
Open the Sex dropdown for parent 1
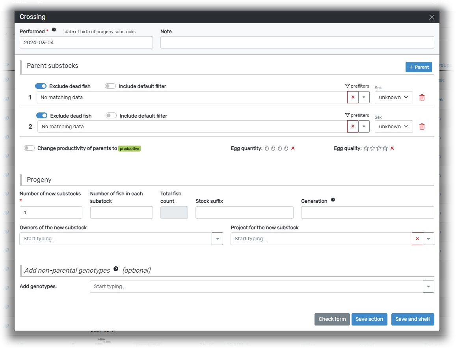click(393, 97)
